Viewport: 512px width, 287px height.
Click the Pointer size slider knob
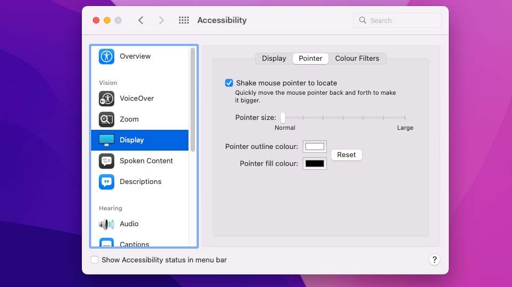point(283,117)
